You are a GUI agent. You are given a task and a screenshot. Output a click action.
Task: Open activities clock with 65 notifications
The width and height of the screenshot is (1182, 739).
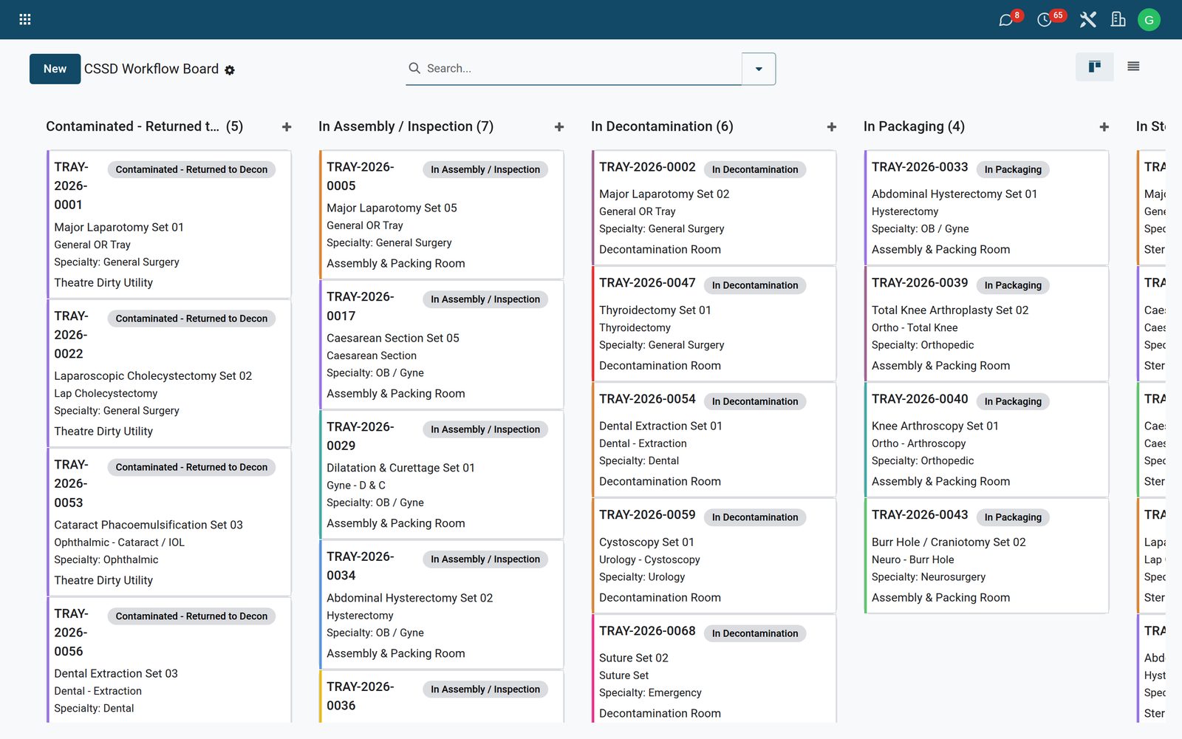pyautogui.click(x=1045, y=20)
